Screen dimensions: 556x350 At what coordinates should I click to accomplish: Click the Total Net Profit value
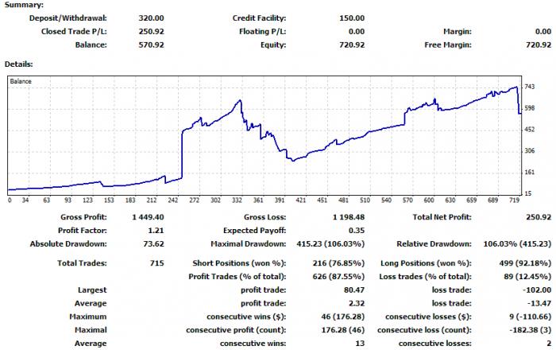click(539, 217)
